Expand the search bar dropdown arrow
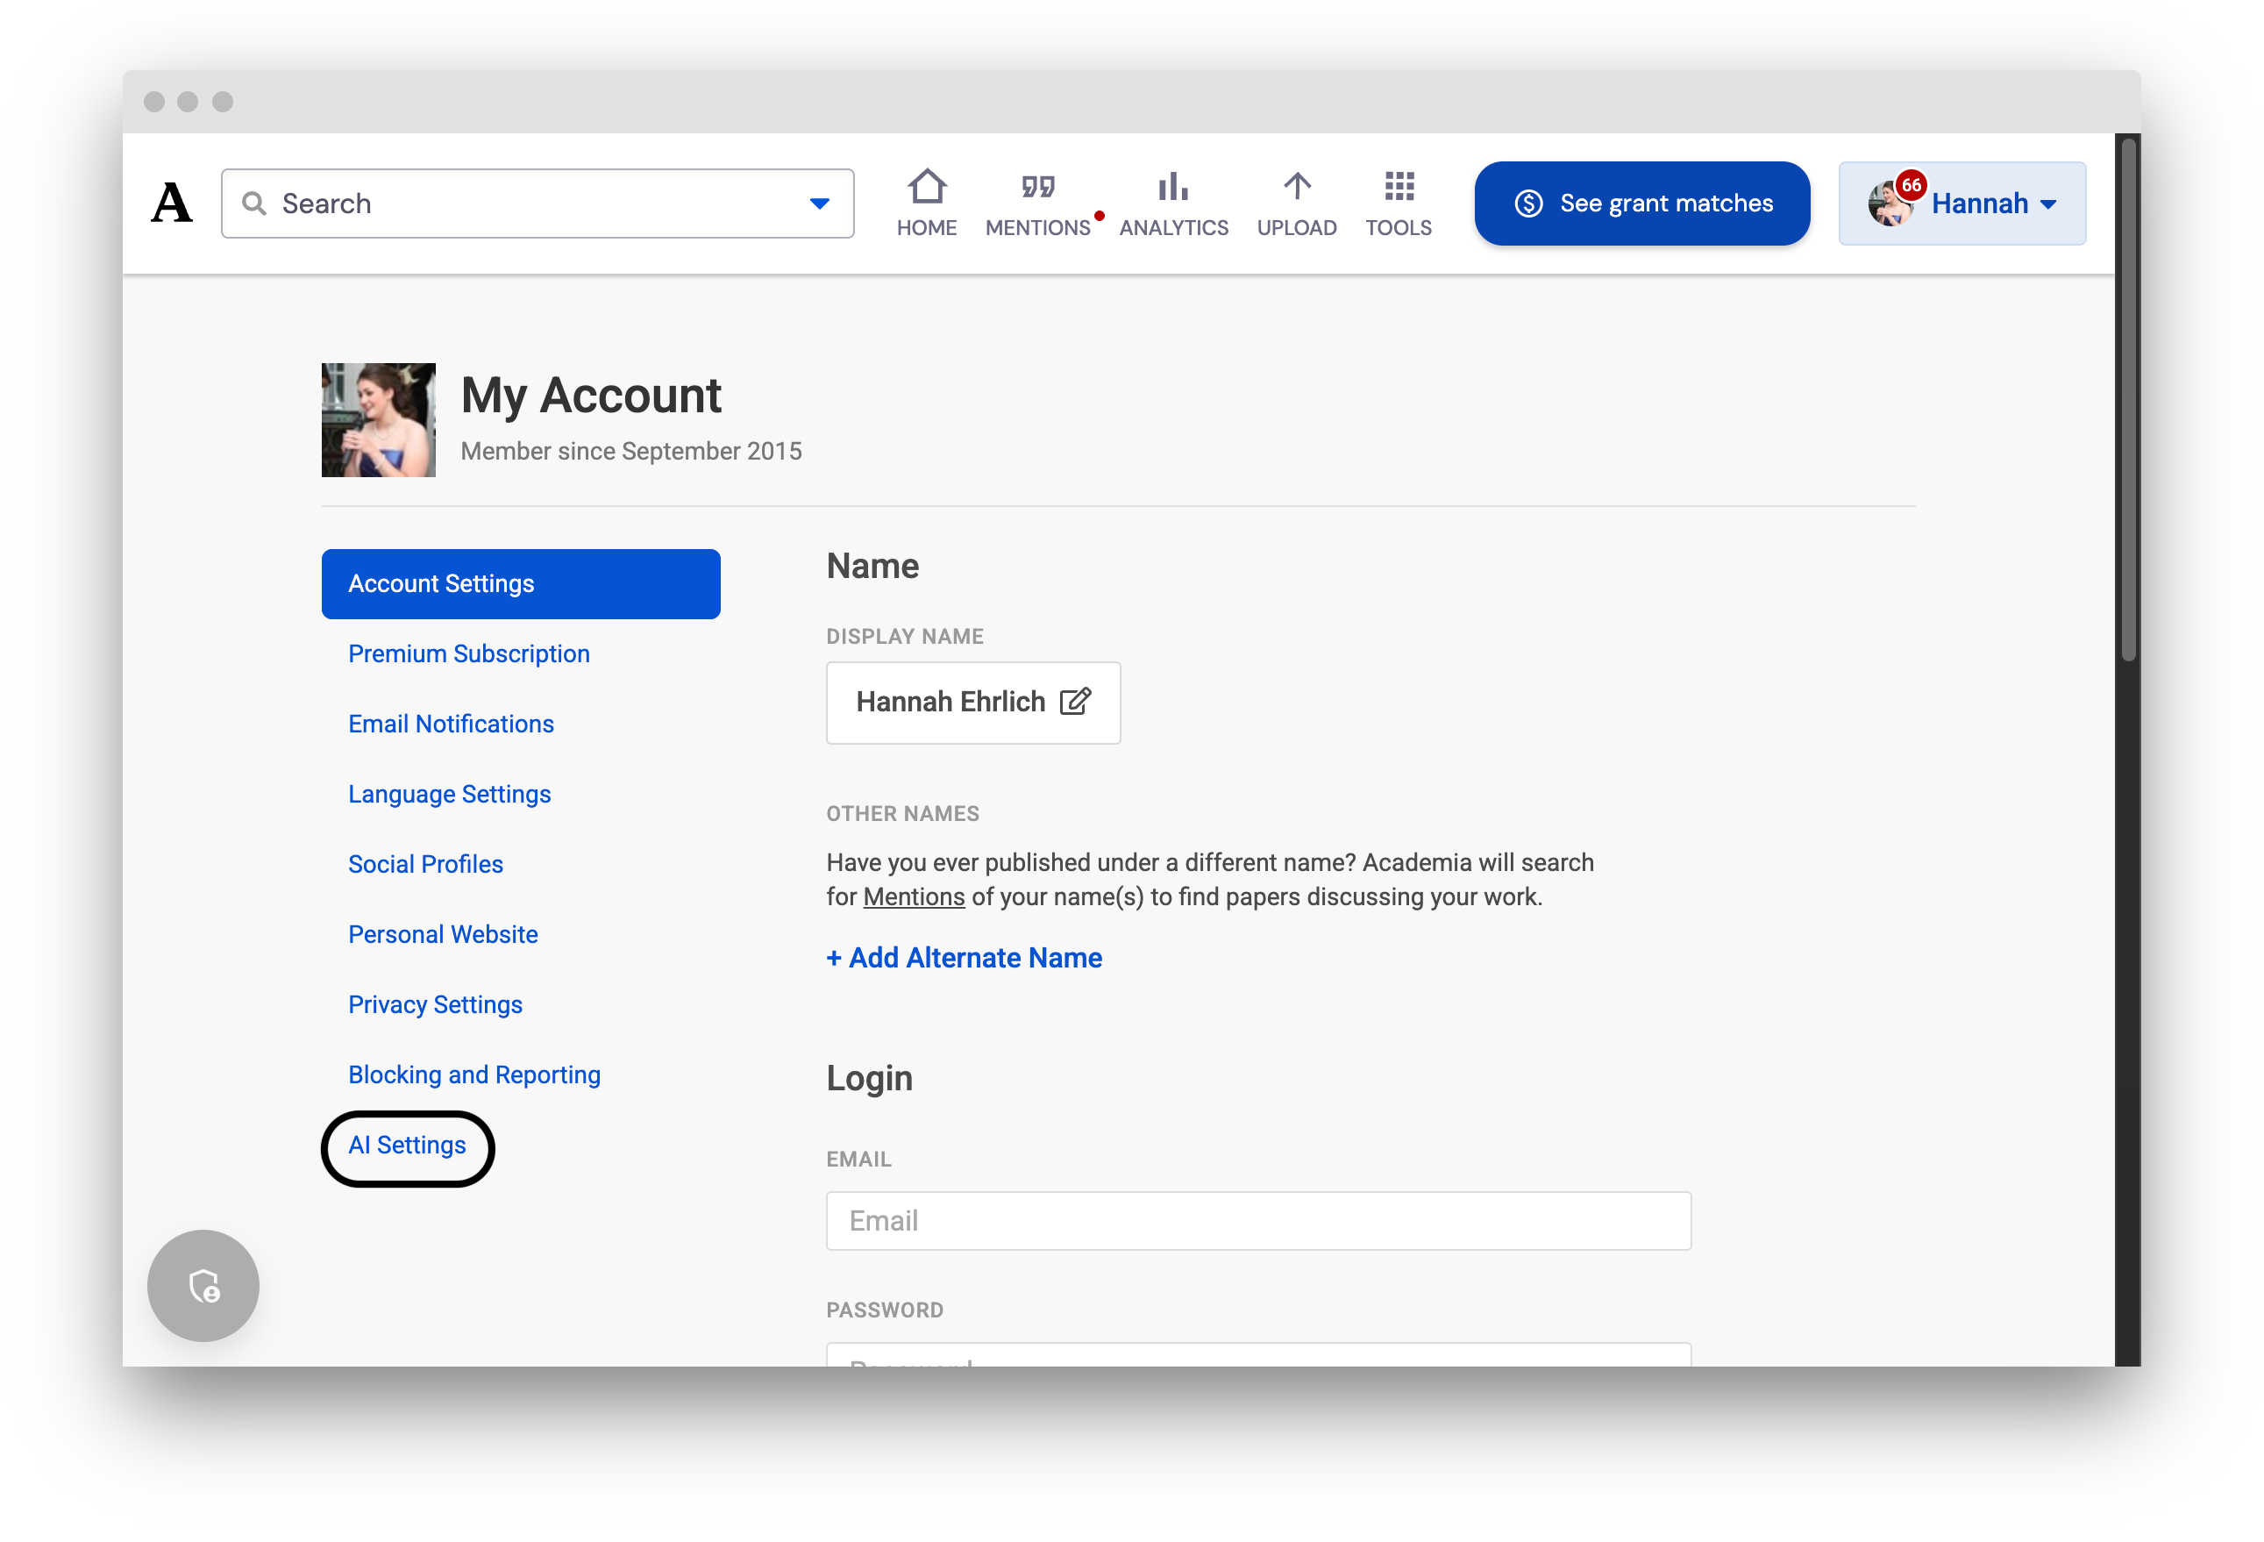2264x1542 pixels. click(x=819, y=203)
